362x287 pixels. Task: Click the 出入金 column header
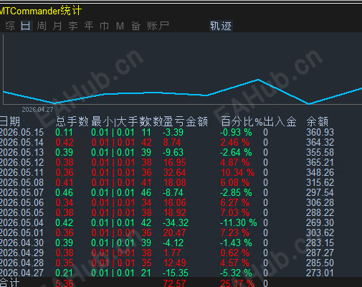click(280, 122)
